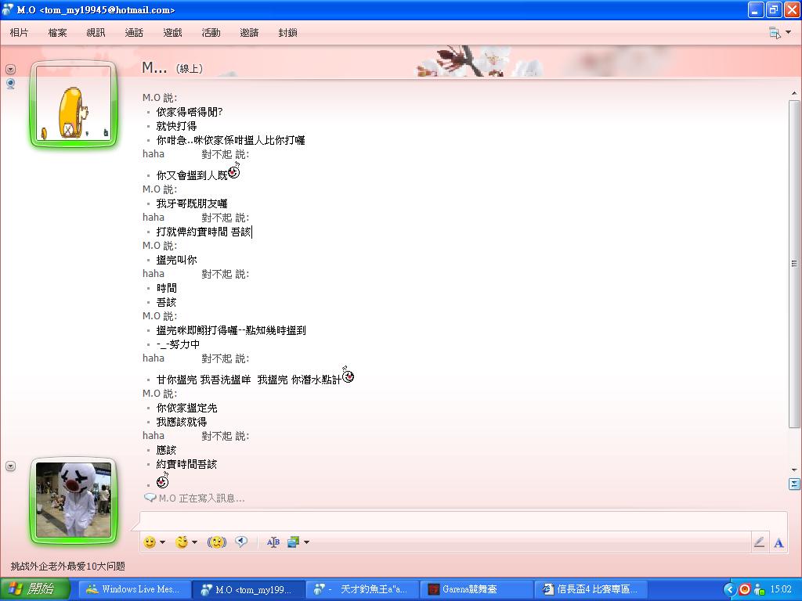
Task: Open wink picker dropdown arrow
Action: pos(194,542)
